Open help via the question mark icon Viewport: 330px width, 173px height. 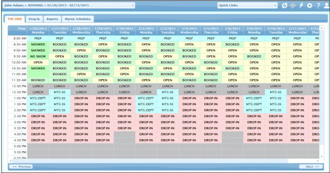click(318, 5)
